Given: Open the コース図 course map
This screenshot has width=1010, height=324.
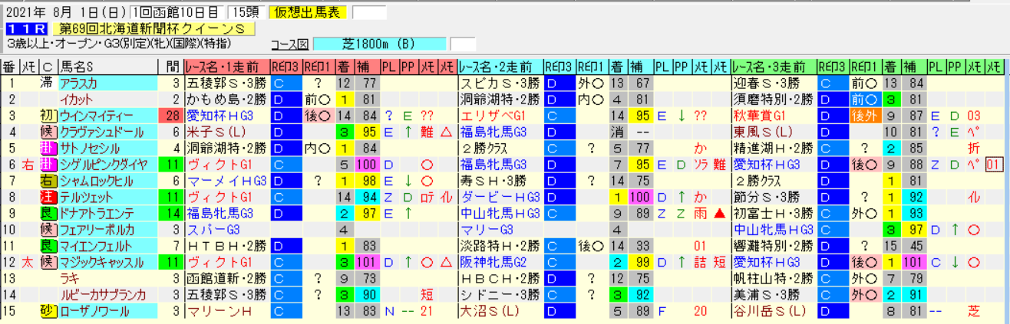Looking at the screenshot, I should point(290,44).
